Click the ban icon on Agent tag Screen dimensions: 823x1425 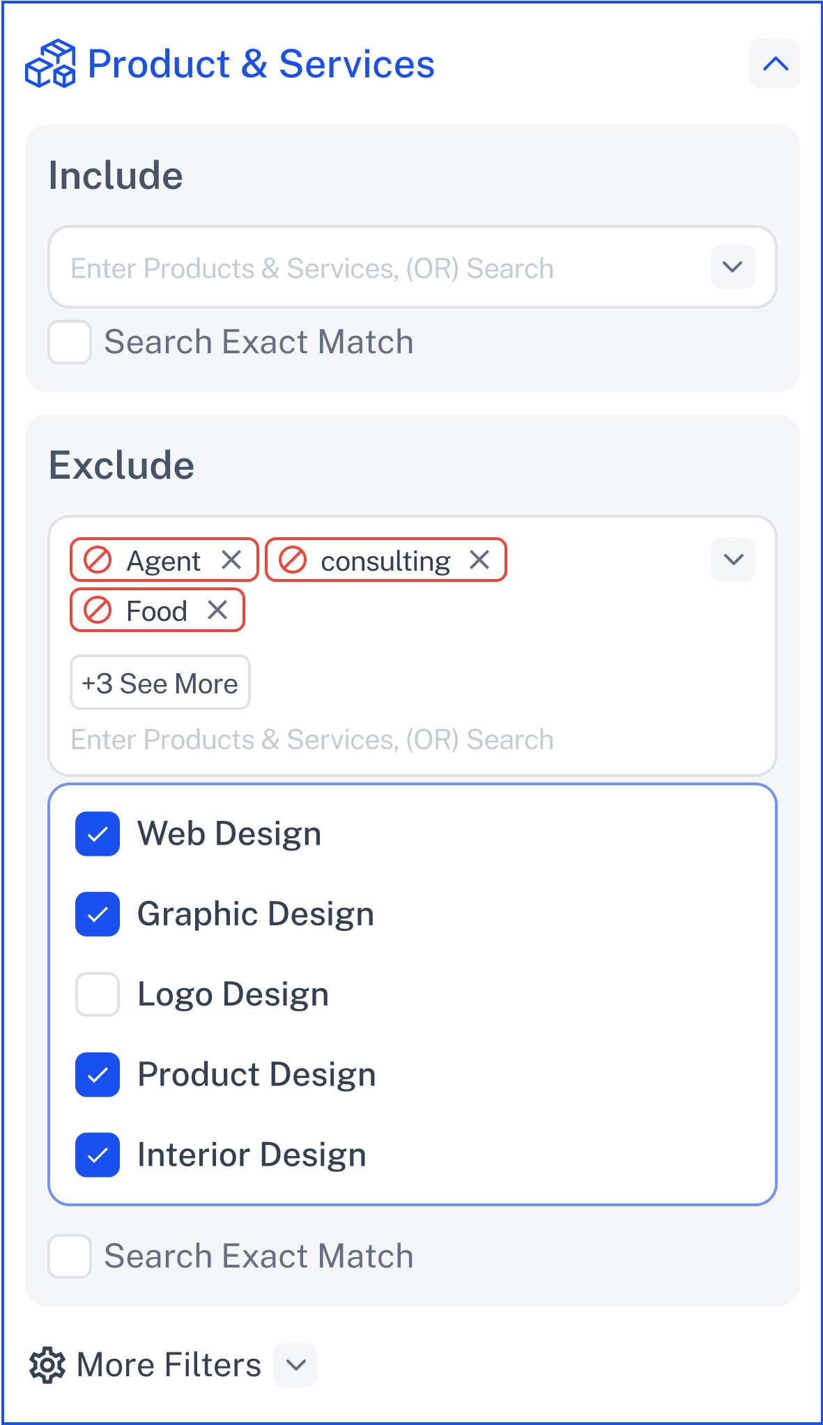(98, 560)
